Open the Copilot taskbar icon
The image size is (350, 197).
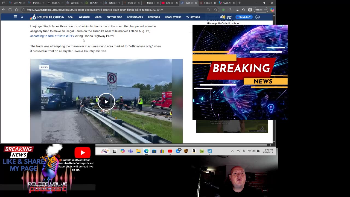pos(122,151)
